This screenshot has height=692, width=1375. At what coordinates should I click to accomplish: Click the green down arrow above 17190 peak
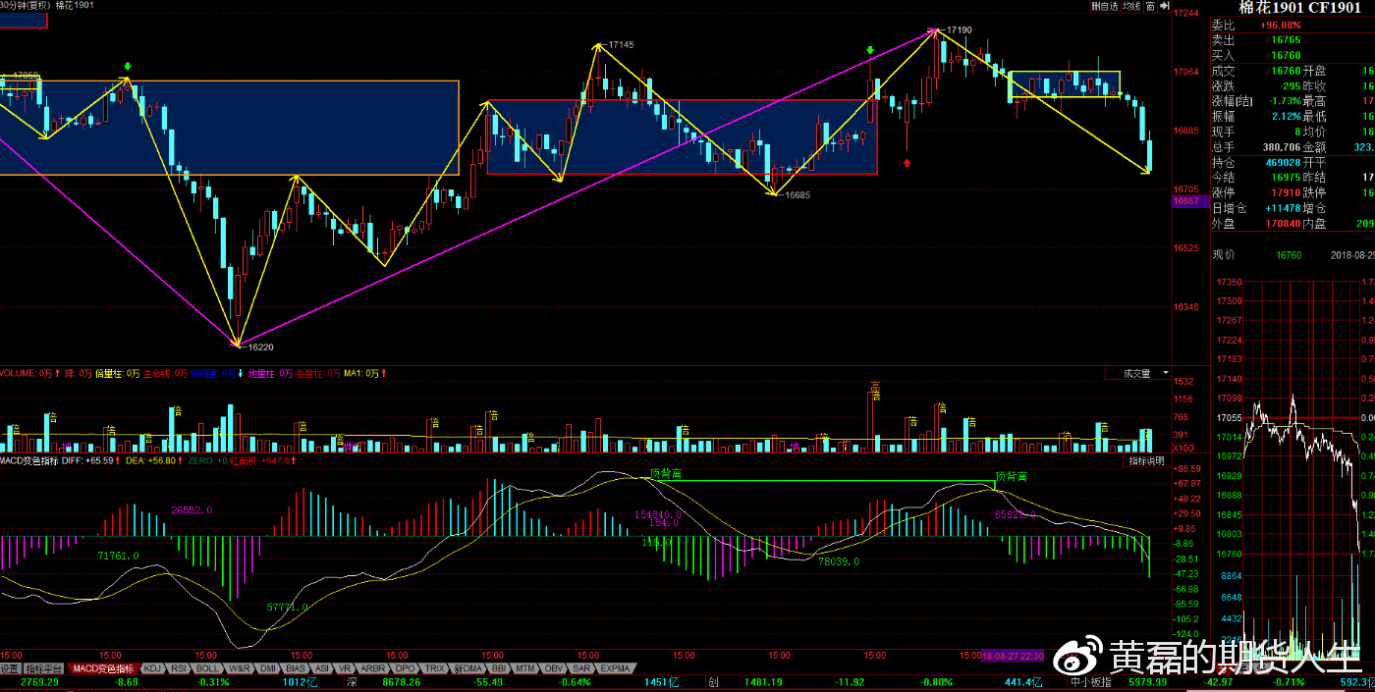pyautogui.click(x=870, y=50)
